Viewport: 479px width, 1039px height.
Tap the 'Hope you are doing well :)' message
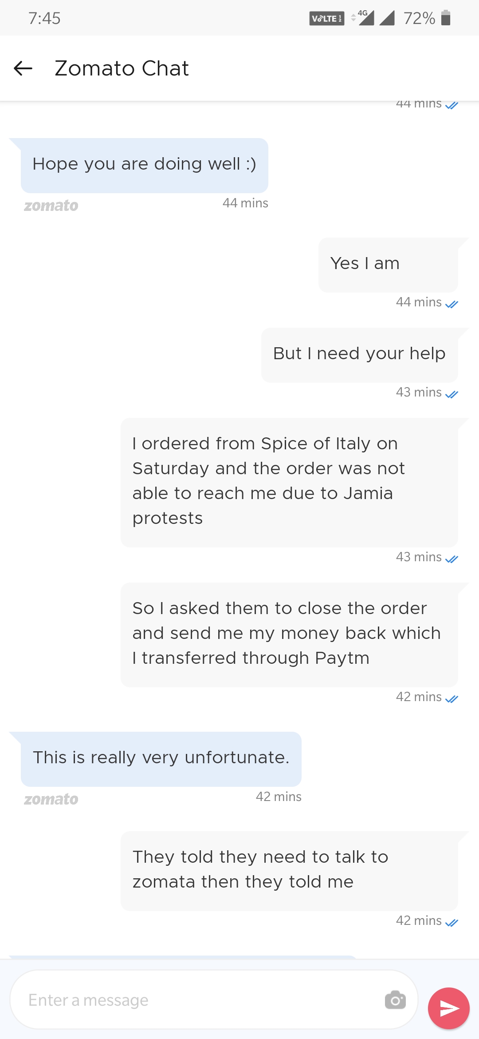point(145,165)
